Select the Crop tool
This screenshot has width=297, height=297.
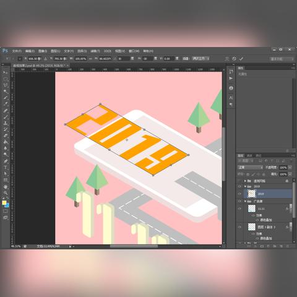[6, 98]
